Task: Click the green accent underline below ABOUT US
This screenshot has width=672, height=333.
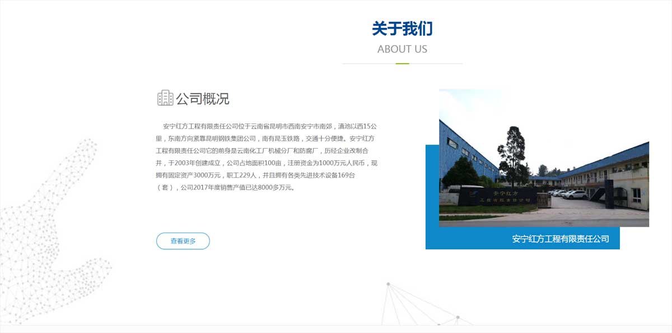Action: click(x=402, y=64)
